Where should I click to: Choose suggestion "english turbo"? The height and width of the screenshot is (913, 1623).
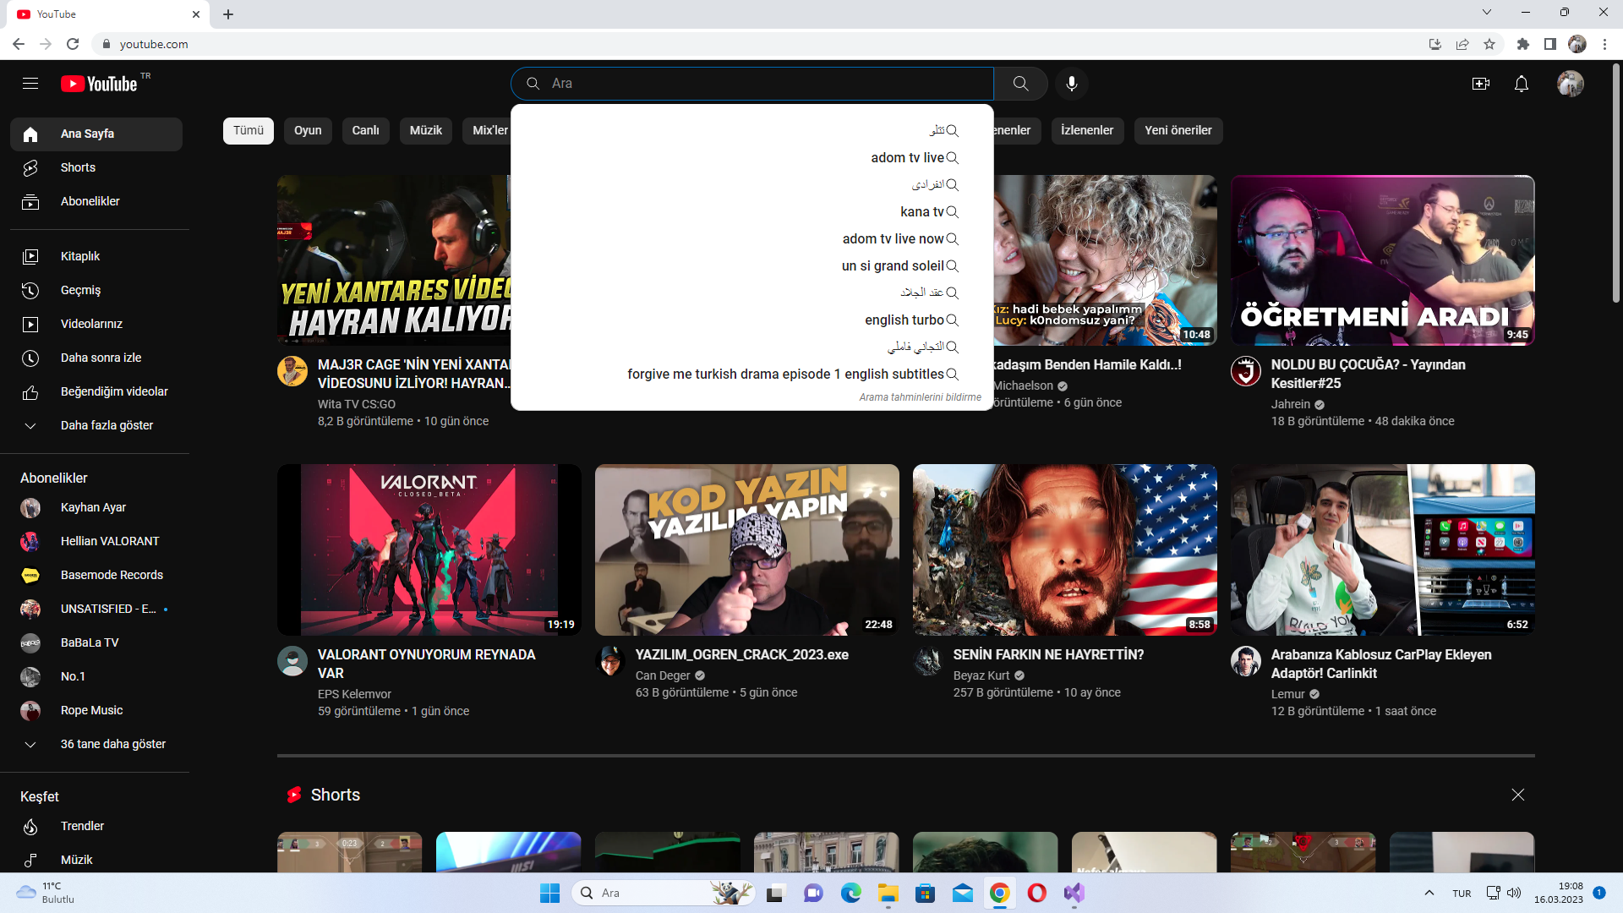pyautogui.click(x=904, y=320)
